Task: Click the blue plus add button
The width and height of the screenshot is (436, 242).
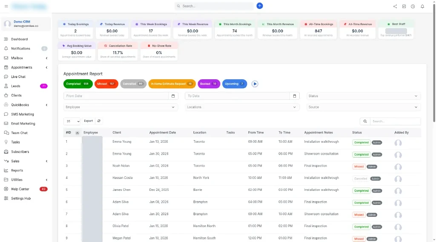Action: pyautogui.click(x=259, y=6)
